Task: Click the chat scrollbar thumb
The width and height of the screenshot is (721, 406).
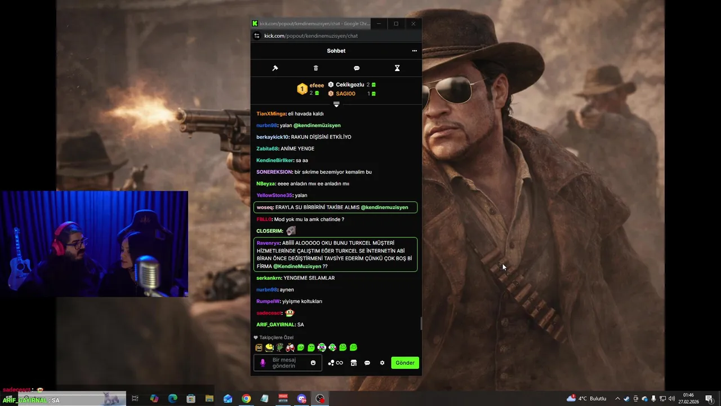Action: (421, 324)
